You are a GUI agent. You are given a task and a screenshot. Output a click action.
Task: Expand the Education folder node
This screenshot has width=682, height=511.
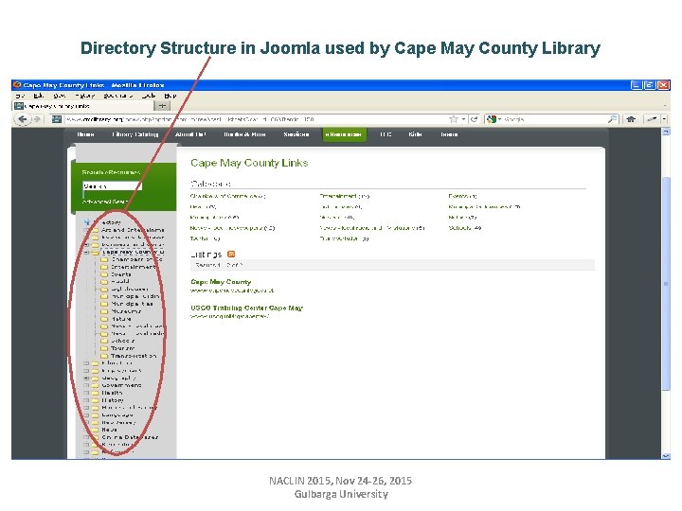[x=86, y=362]
